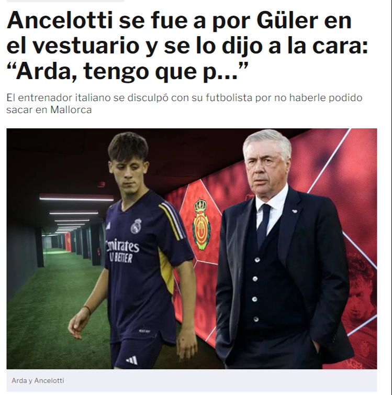Click the Mallorca club crest on red wall
The width and height of the screenshot is (392, 395).
click(x=201, y=224)
